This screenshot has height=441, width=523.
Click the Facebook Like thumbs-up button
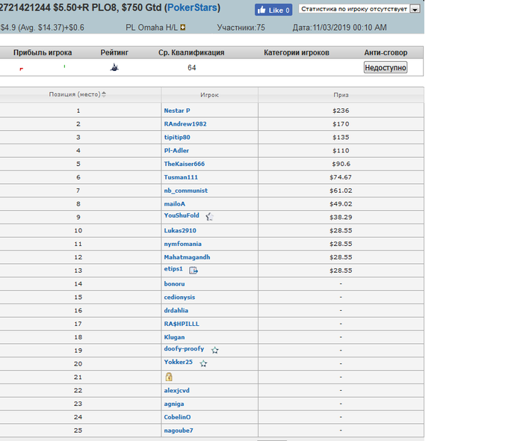click(x=273, y=10)
